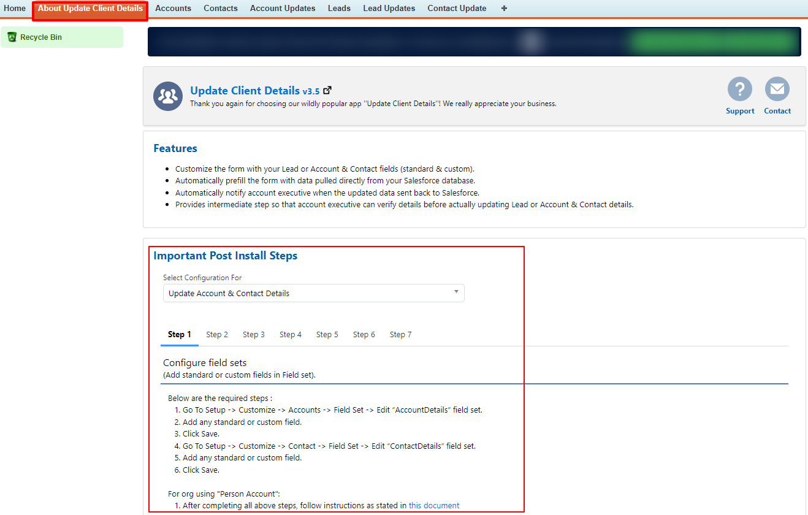The height and width of the screenshot is (515, 808).
Task: Go to Account Updates tab
Action: tap(283, 9)
